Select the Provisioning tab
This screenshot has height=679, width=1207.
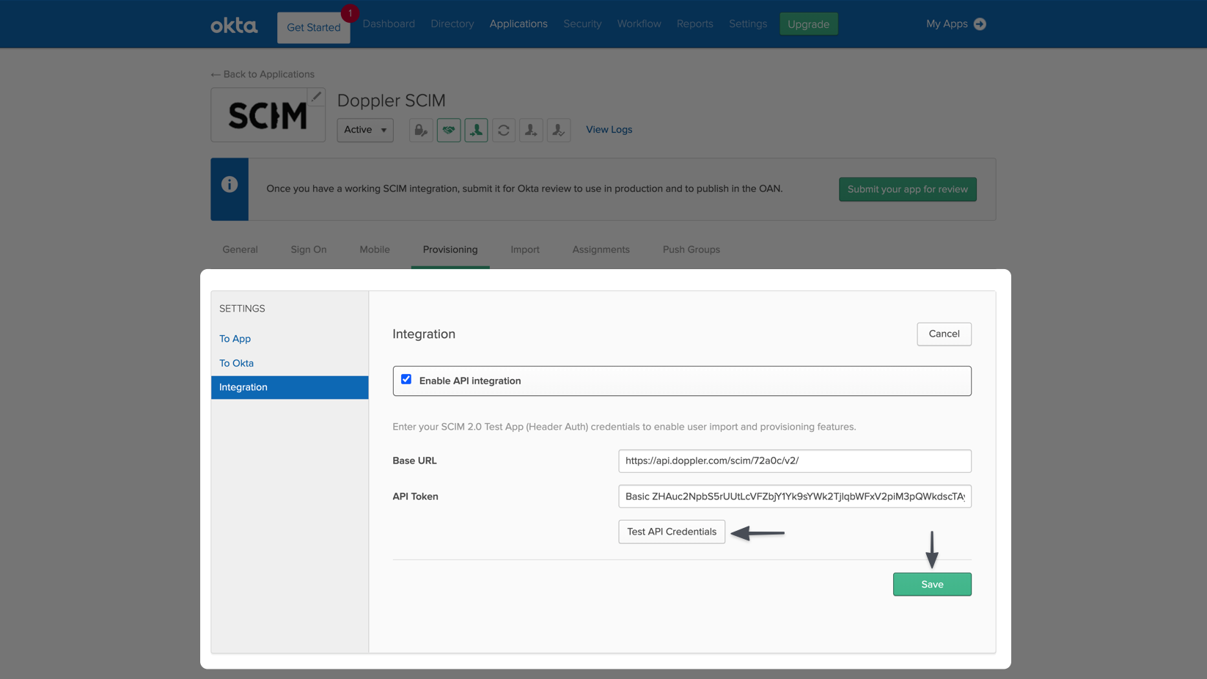[450, 249]
